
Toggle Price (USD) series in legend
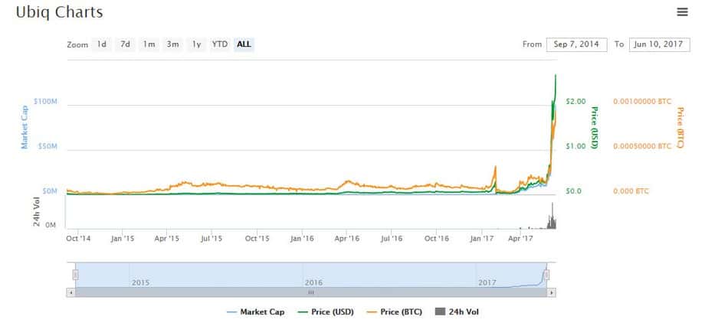coord(326,312)
